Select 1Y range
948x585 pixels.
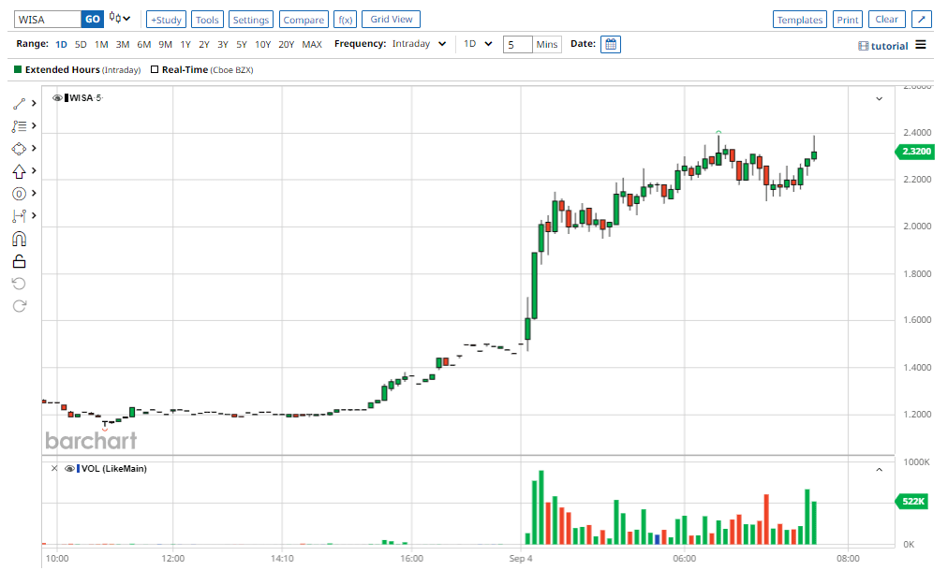pyautogui.click(x=185, y=45)
